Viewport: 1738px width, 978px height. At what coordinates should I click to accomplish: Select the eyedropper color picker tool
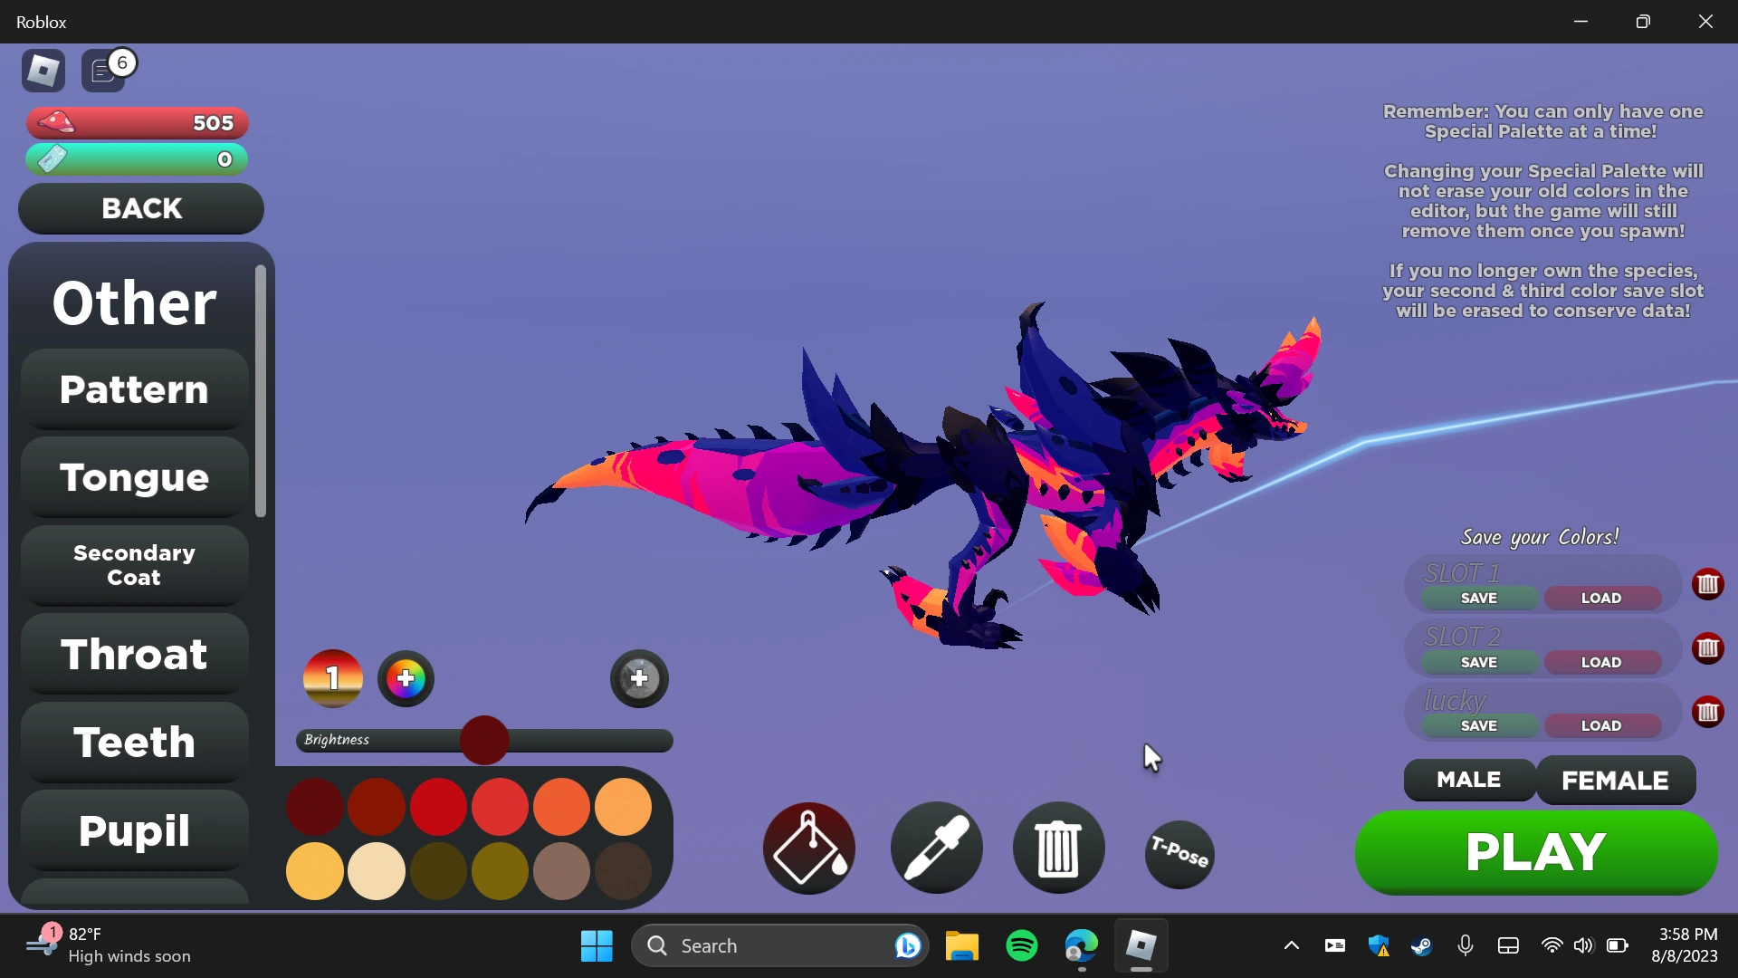[x=936, y=849]
